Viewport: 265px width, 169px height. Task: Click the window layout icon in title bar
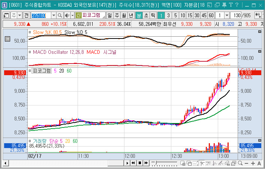click(210, 5)
